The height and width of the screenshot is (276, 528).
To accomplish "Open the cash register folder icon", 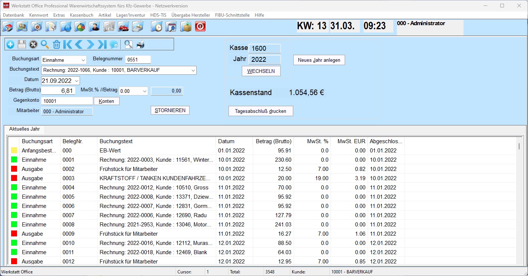I will tap(138, 27).
